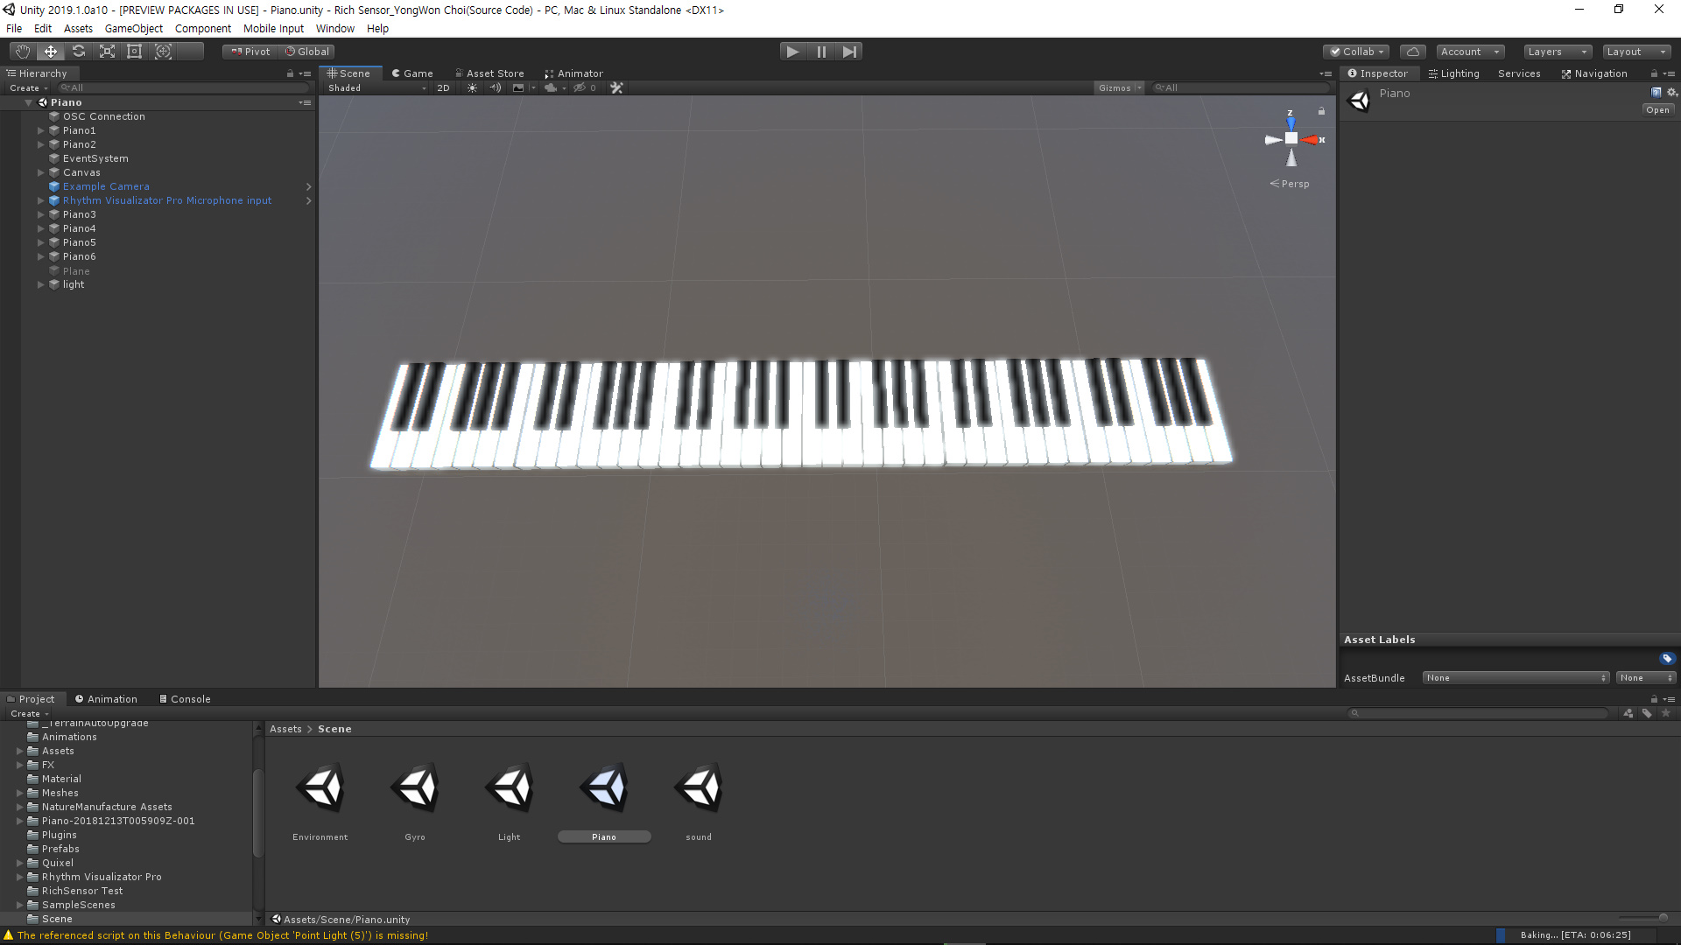Screen dimensions: 1681x945
Task: Open the Cloud services icon
Action: click(1412, 52)
